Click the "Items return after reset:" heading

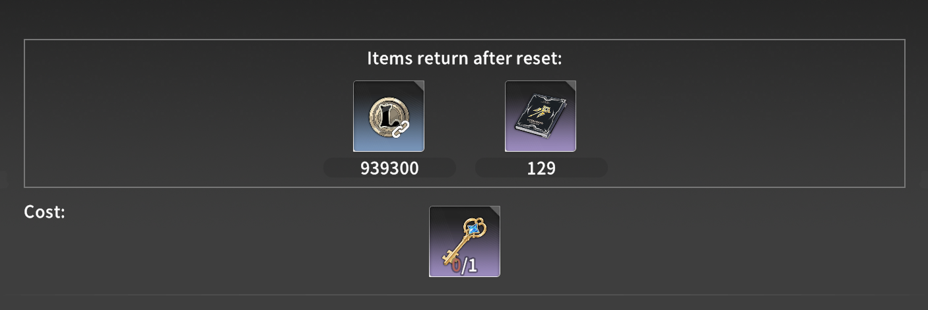(465, 58)
